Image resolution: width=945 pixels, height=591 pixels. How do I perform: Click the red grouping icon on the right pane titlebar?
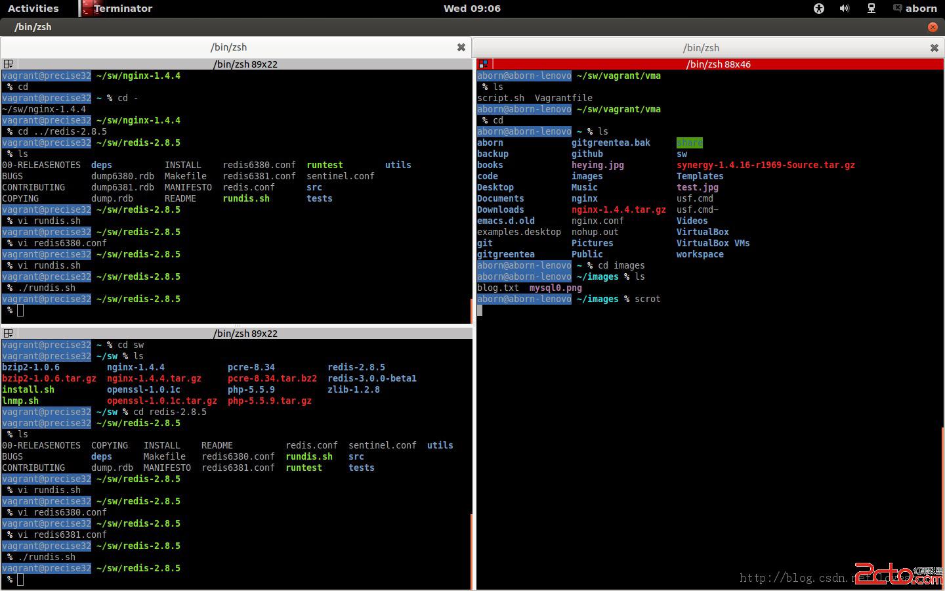click(484, 64)
